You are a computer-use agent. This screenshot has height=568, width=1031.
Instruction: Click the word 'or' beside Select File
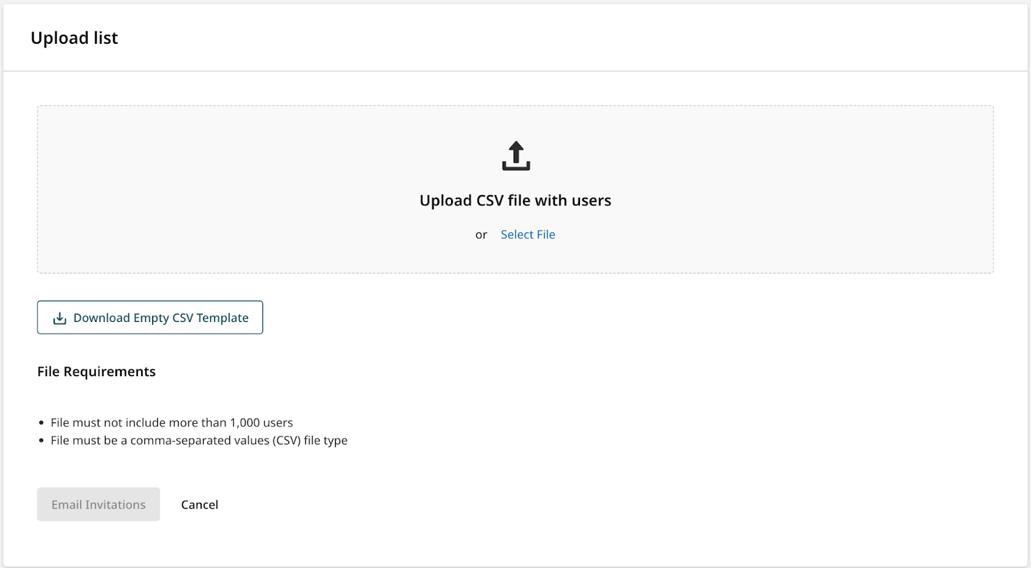[481, 235]
